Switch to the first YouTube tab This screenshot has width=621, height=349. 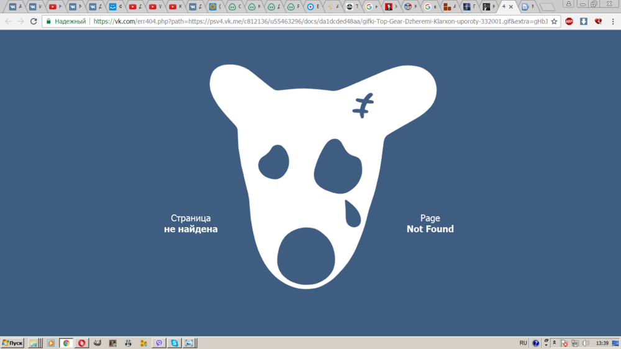53,7
